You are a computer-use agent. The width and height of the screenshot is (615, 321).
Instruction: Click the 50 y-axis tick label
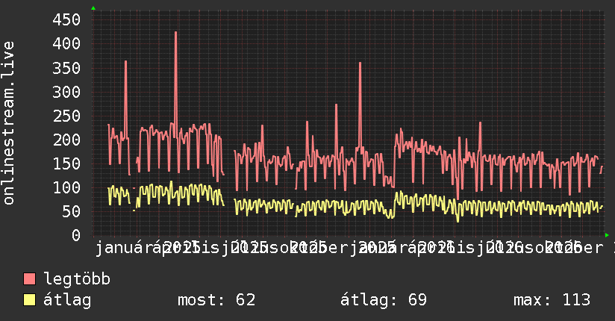pyautogui.click(x=72, y=211)
